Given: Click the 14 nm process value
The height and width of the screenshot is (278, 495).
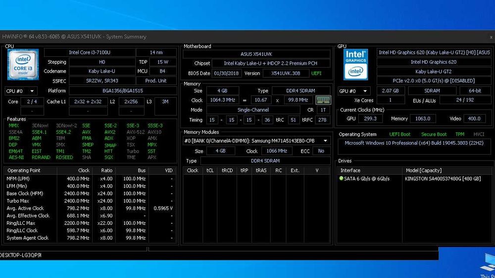Looking at the screenshot, I should pyautogui.click(x=156, y=52).
